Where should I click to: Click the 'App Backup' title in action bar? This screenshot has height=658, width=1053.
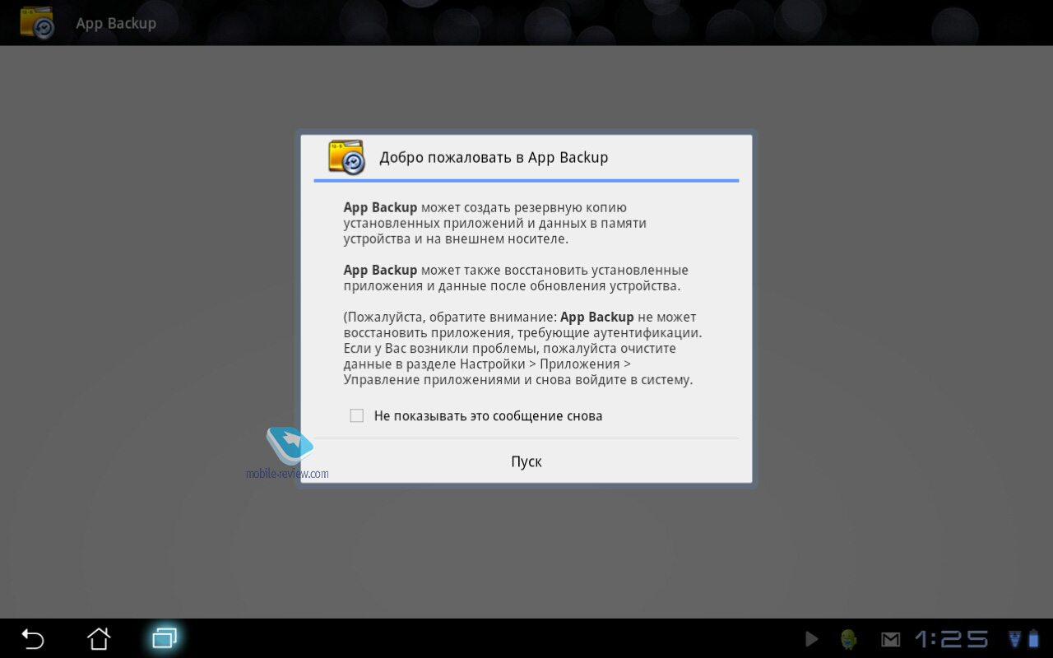tap(116, 23)
